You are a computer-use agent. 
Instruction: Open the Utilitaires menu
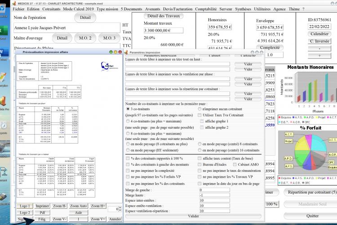click(262, 9)
